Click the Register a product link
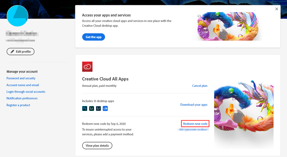 coord(18,105)
